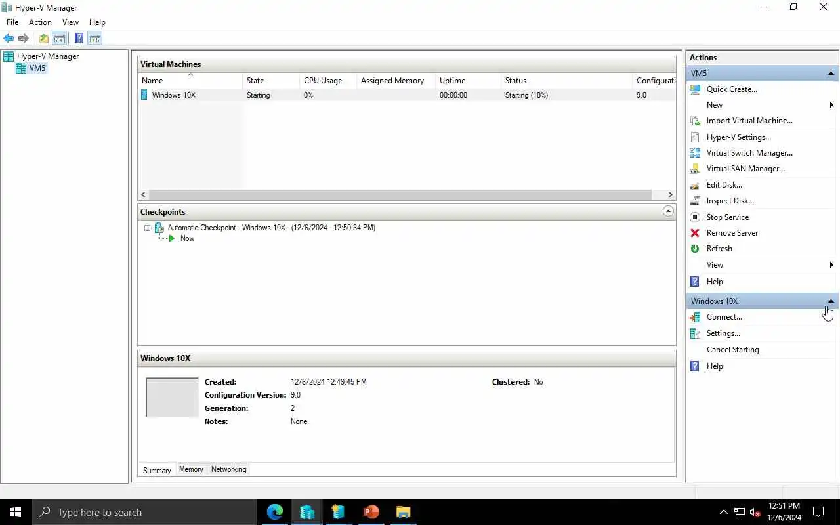This screenshot has width=840, height=525.
Task: Click Cancel Starting action
Action: pos(732,350)
